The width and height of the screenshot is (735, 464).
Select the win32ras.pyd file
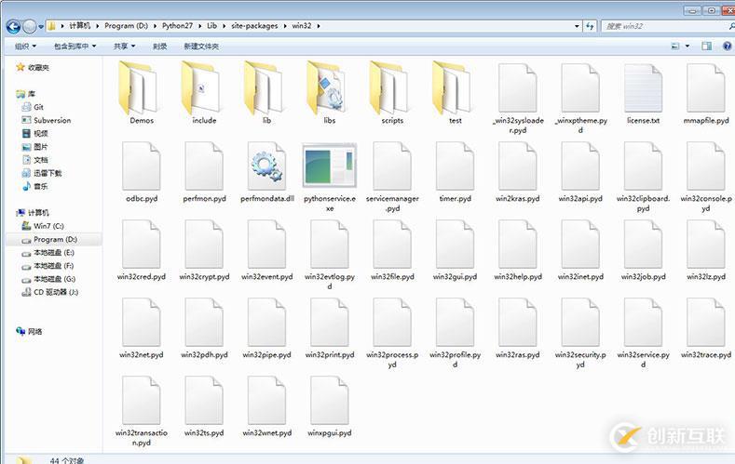click(518, 328)
